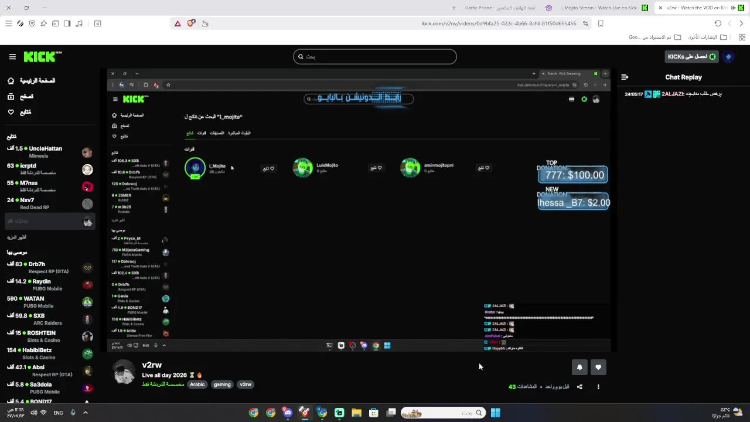Toggle follow heart for v2rw

click(x=598, y=367)
